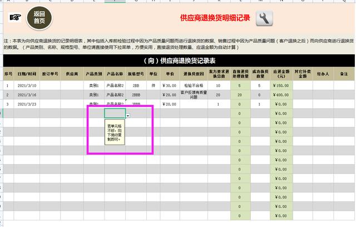Select the date cell 2021/3/16

27,95
